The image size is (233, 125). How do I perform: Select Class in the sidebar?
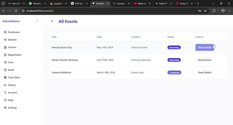coord(9,62)
